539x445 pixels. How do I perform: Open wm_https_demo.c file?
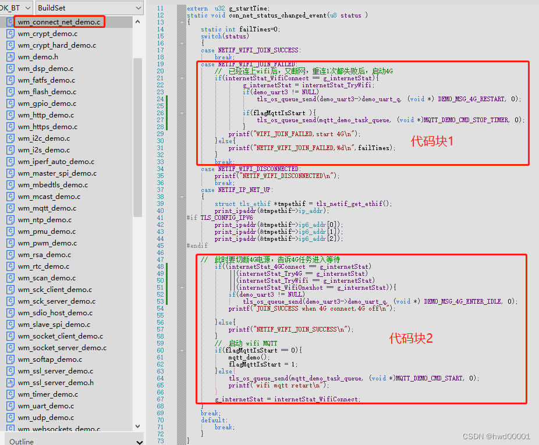47,127
